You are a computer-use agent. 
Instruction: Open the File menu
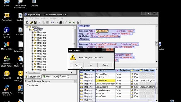click(26, 18)
